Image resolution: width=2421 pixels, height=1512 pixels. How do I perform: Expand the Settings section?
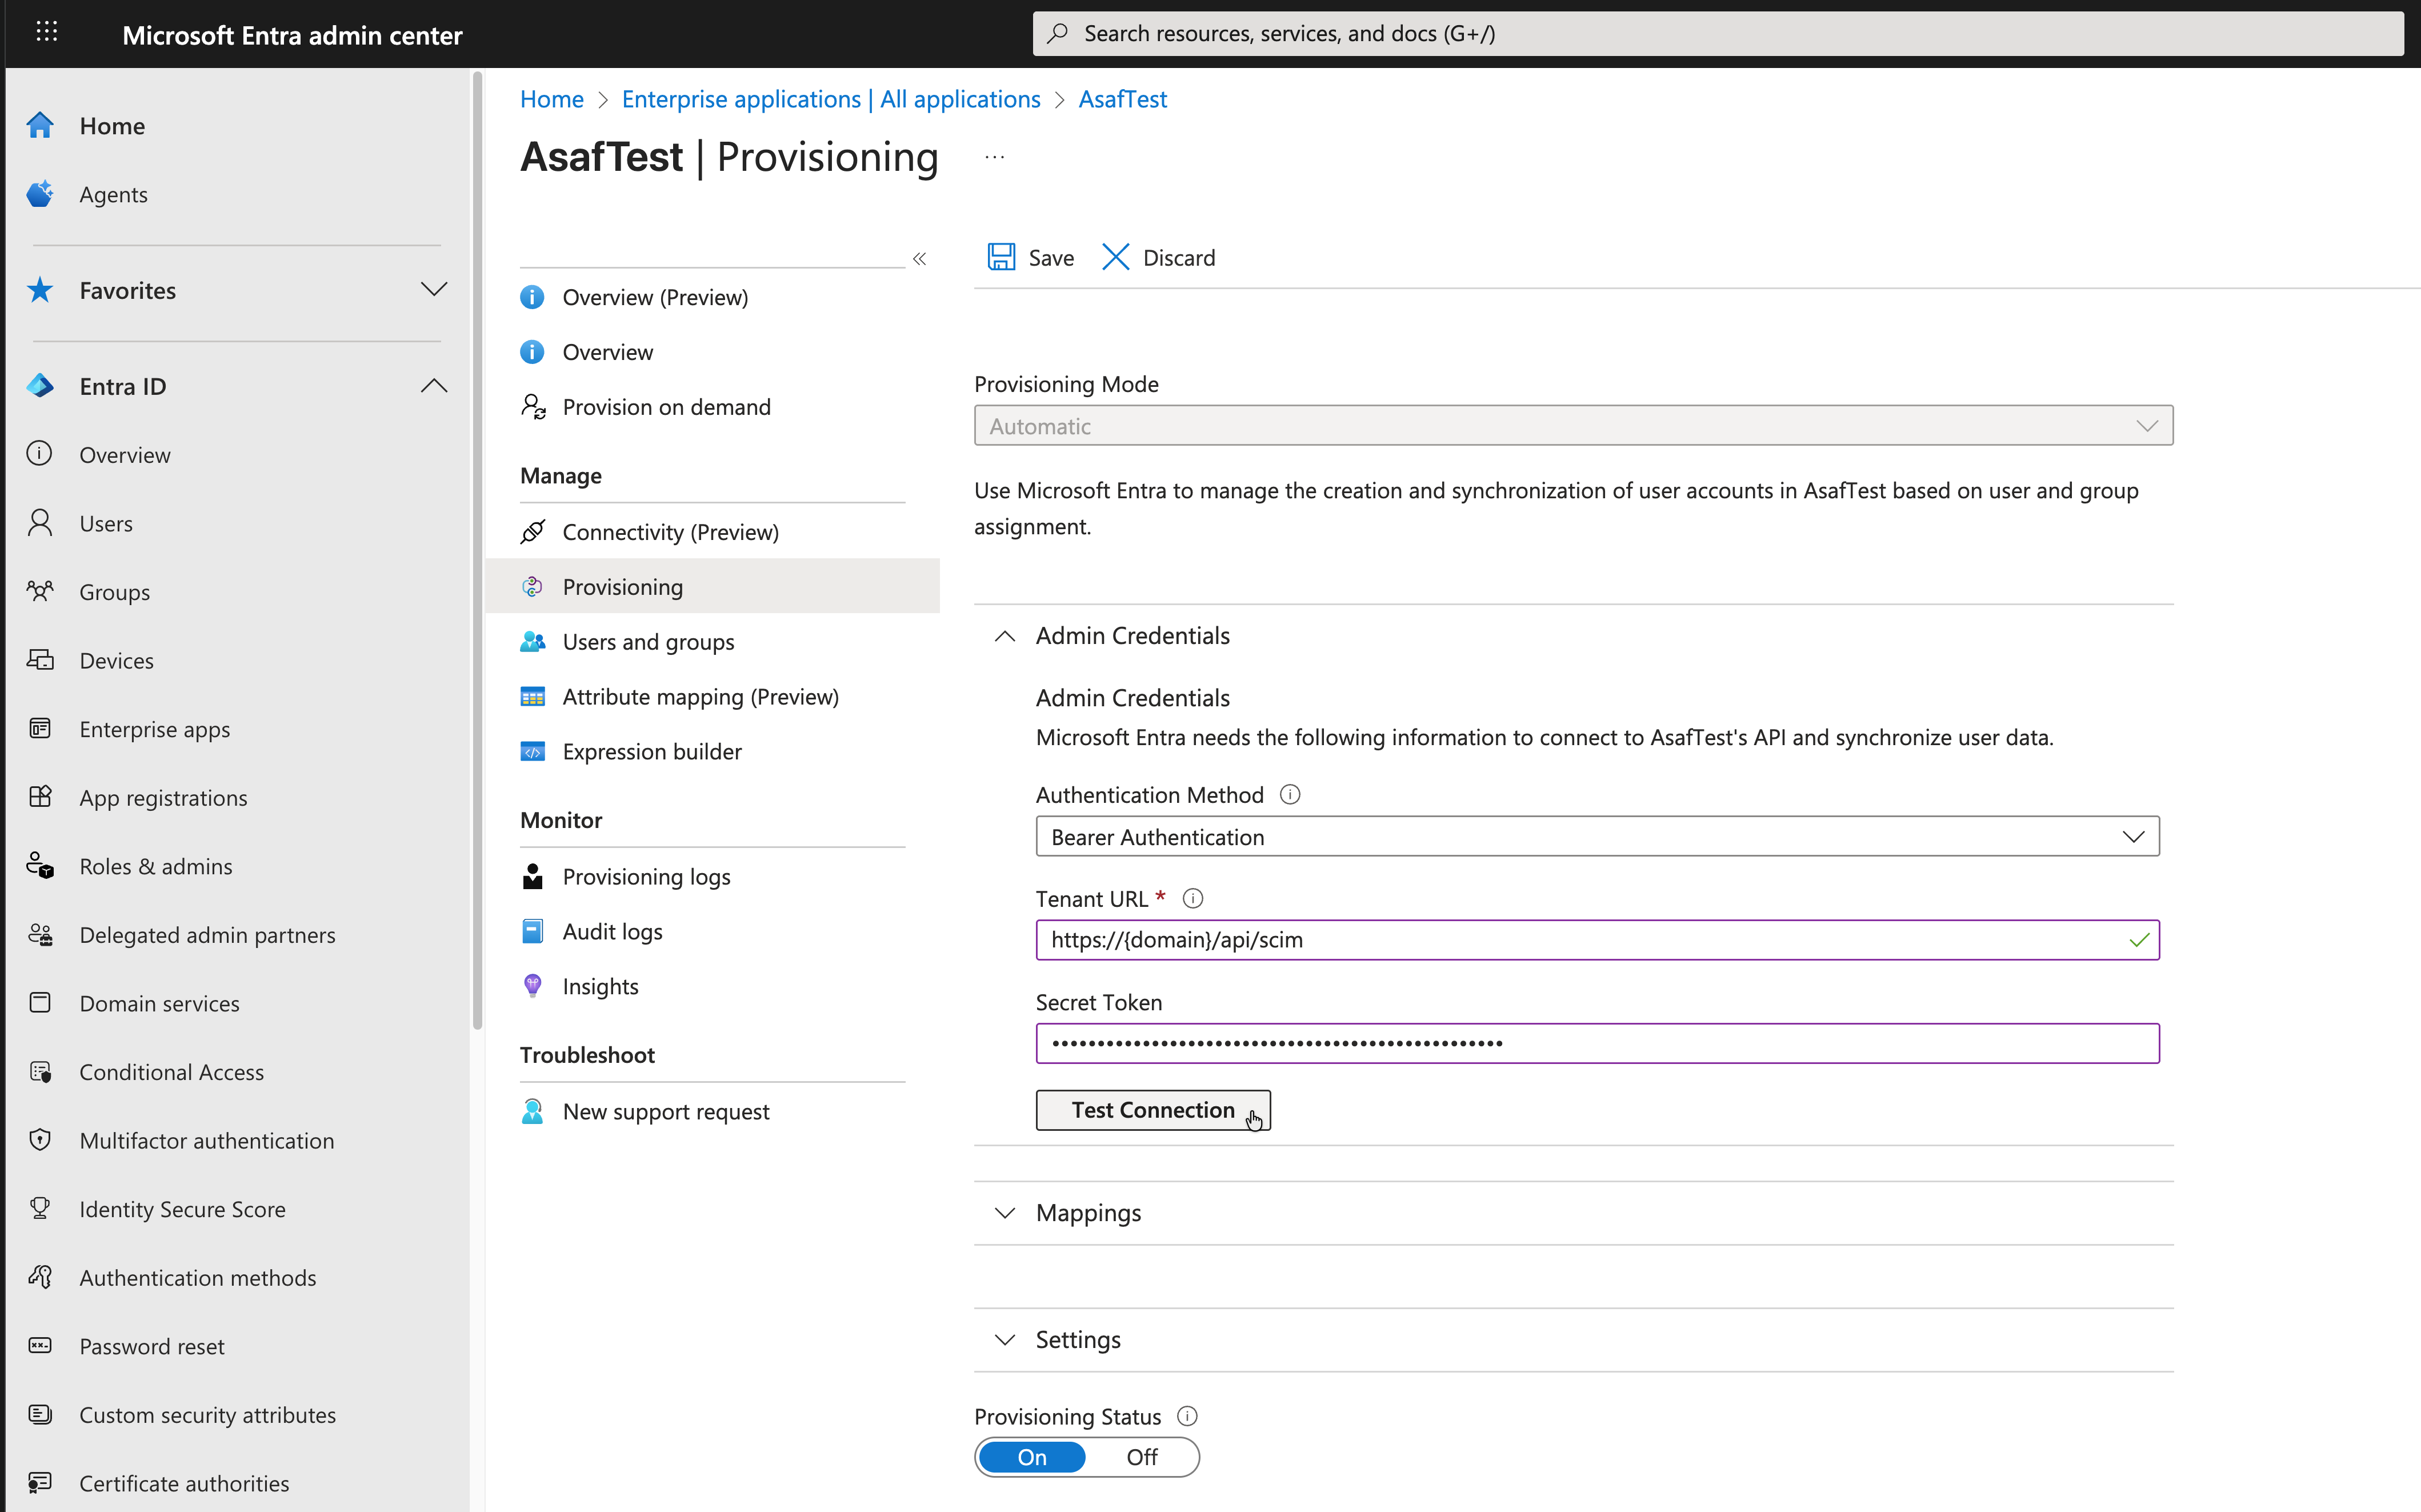[x=1078, y=1339]
